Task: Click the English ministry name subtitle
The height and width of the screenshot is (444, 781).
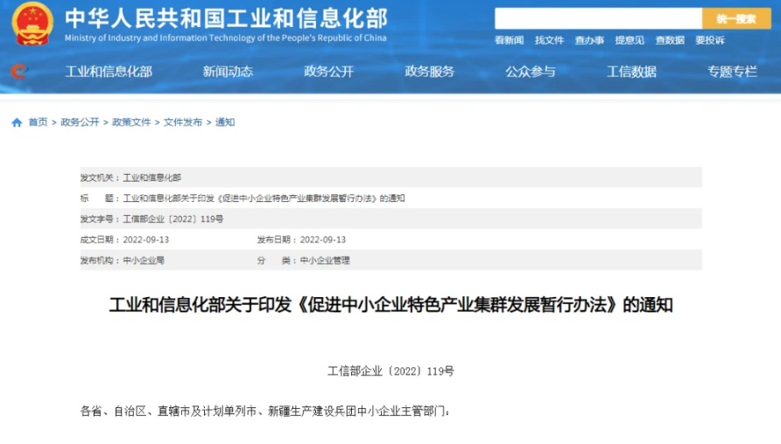Action: 226,38
